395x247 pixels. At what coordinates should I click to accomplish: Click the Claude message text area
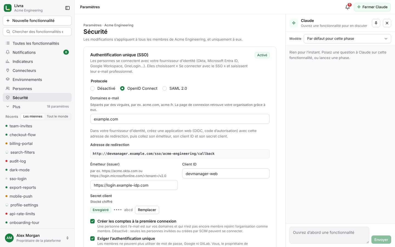point(329,235)
